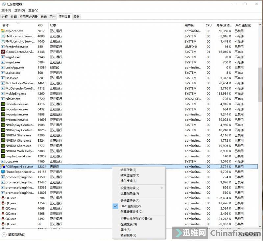Toggle UAC 虚拟化(V) checked menu item
This screenshot has width=263, height=241.
point(139,206)
